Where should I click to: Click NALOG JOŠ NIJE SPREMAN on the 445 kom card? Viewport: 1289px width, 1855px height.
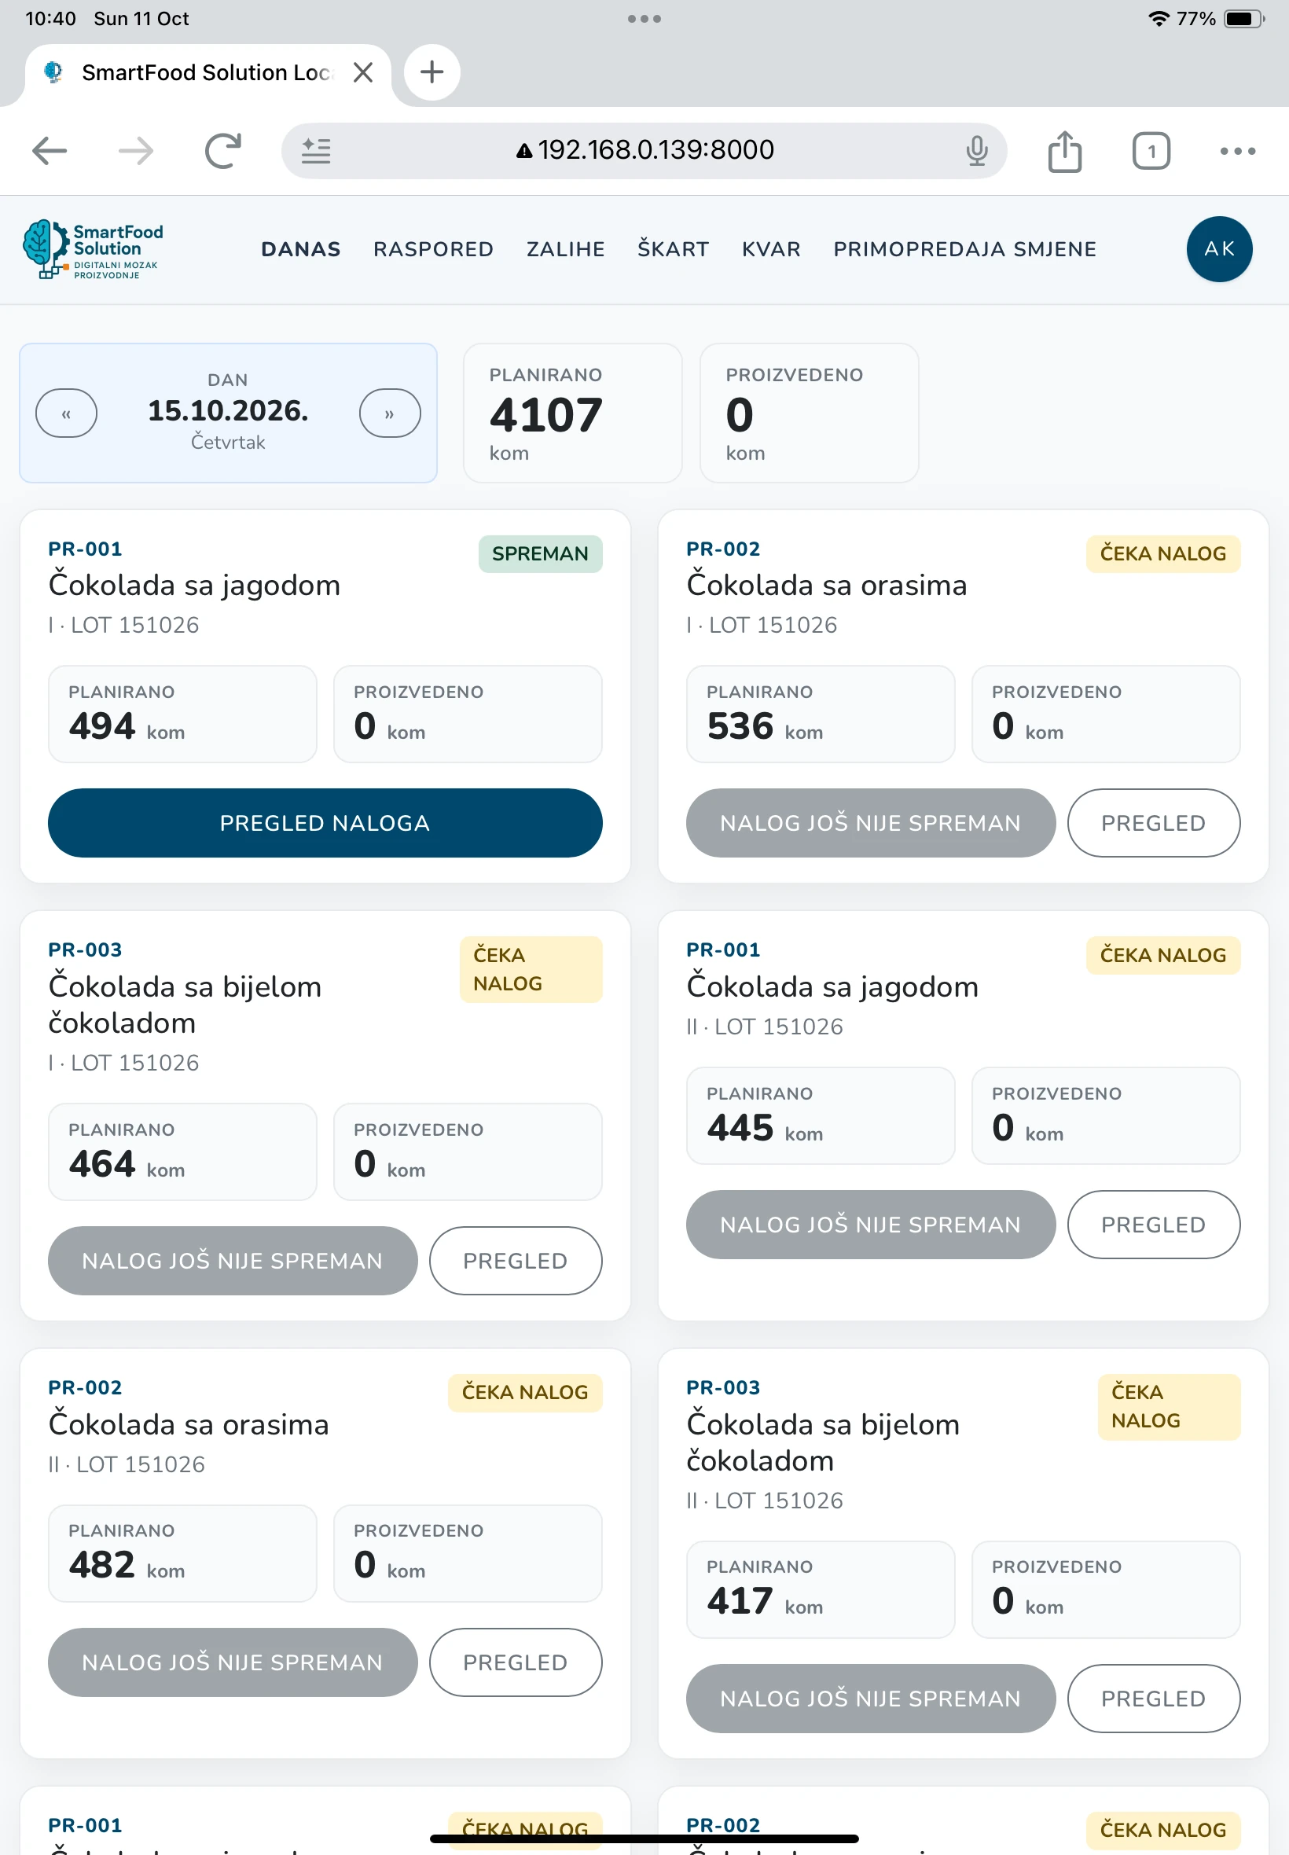[x=870, y=1225]
